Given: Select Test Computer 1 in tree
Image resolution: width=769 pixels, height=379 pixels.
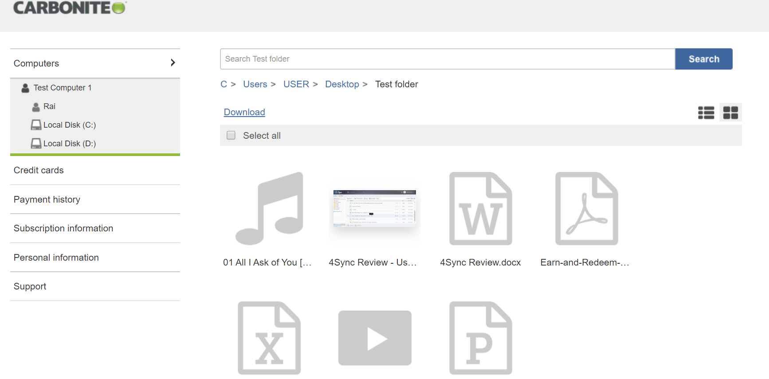Looking at the screenshot, I should coord(62,88).
